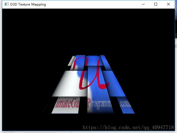Click the D3D Texture Mapping app icon

(x=6, y=4)
